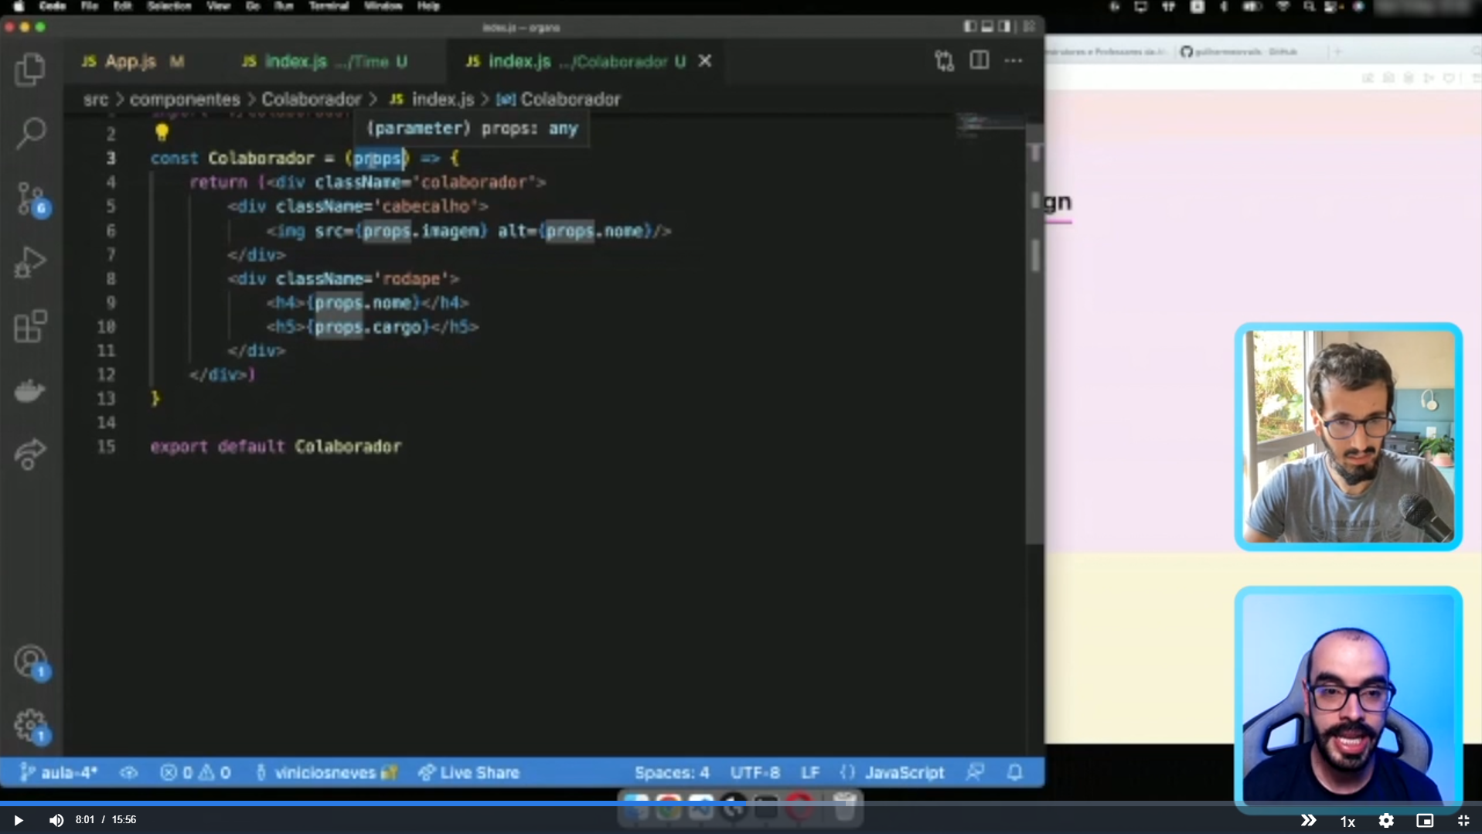1482x834 pixels.
Task: Click the top presenter webcam thumbnail
Action: click(1347, 437)
